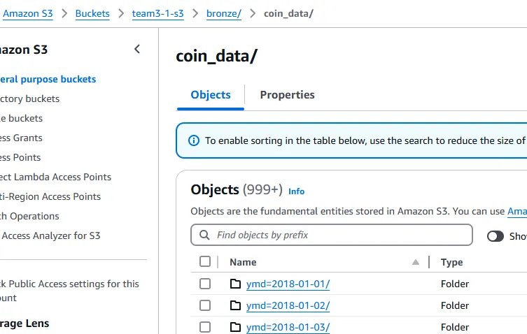This screenshot has height=334, width=527.
Task: Select checkbox for ymd=2018-01-03 folder
Action: pyautogui.click(x=205, y=327)
